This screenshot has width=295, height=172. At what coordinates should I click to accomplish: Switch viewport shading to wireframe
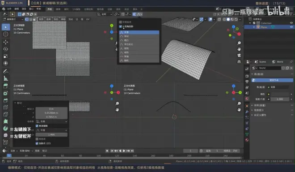coord(224,19)
